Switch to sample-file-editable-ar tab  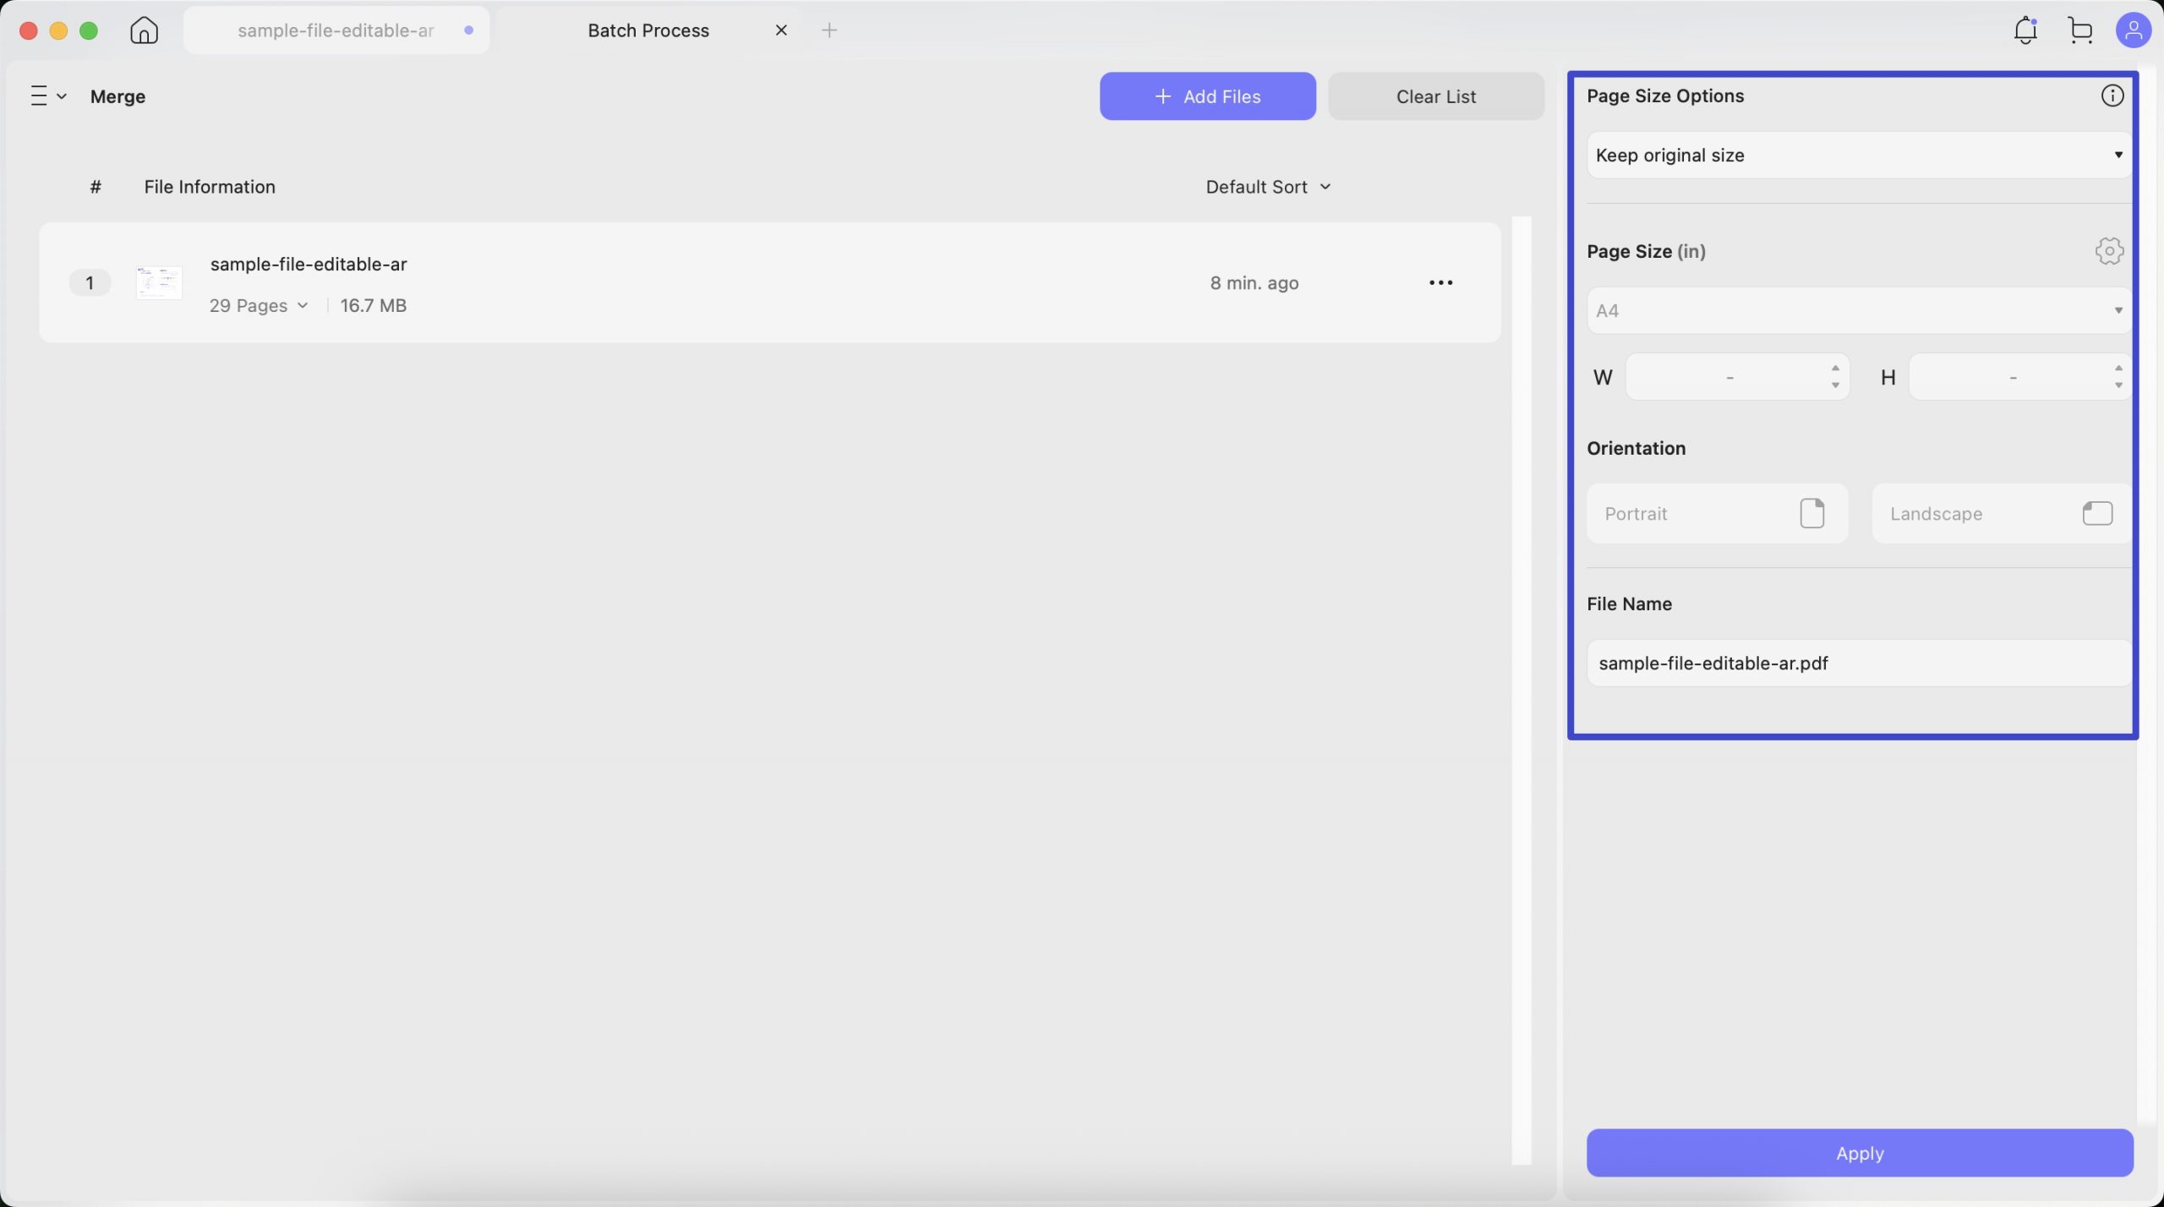(x=336, y=30)
